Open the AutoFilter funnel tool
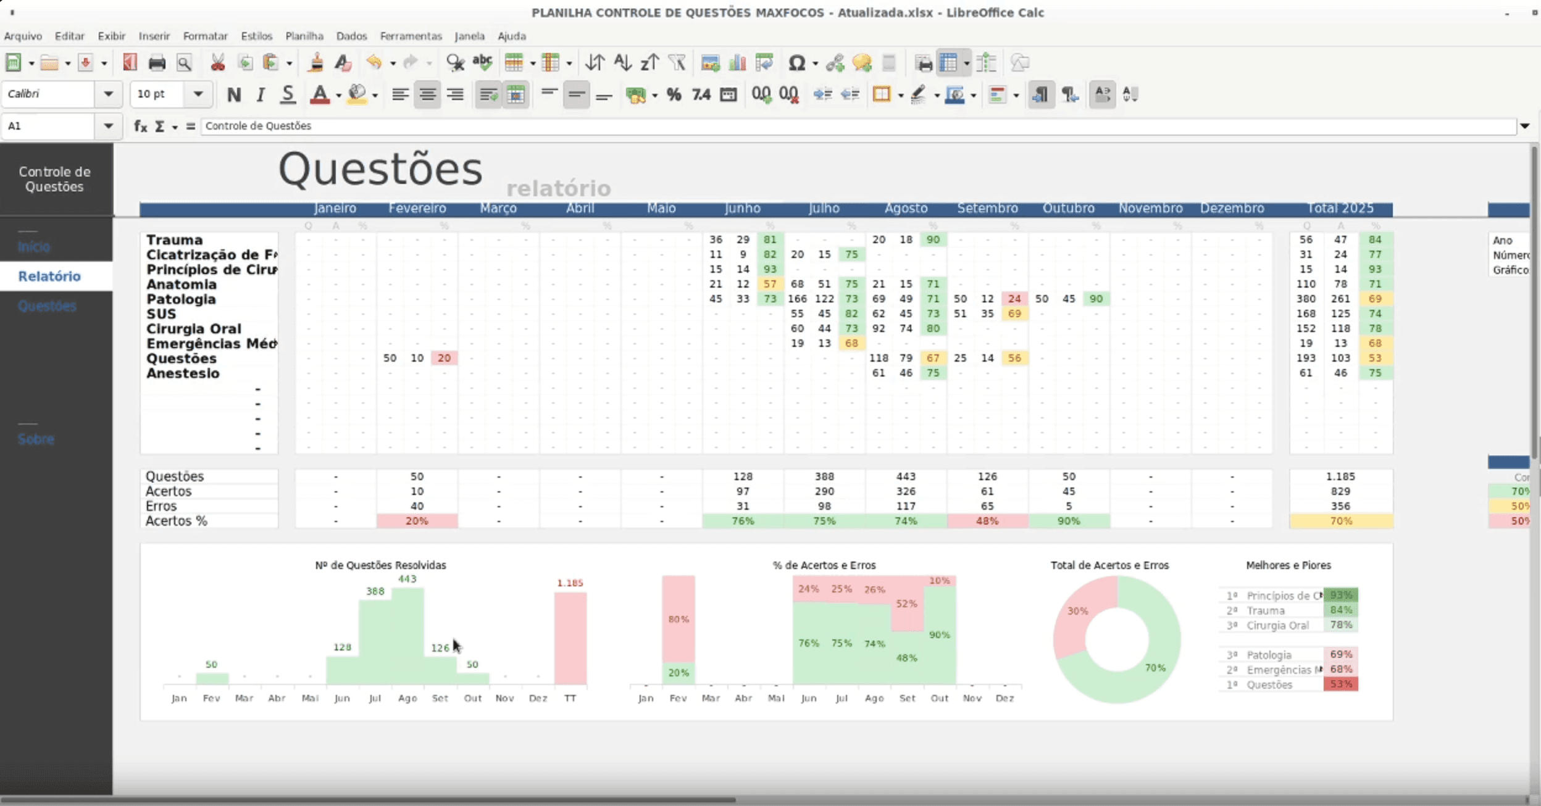 point(677,63)
